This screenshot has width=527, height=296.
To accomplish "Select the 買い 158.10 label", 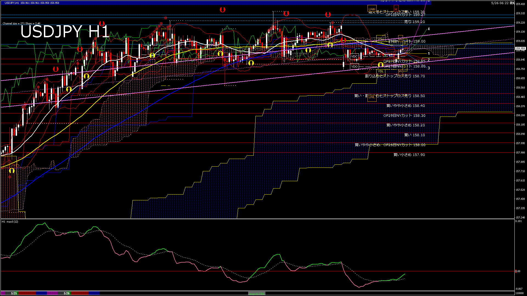I will click(x=414, y=135).
